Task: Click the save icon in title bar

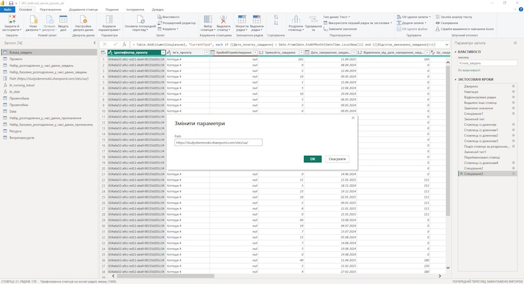Action: point(11,3)
